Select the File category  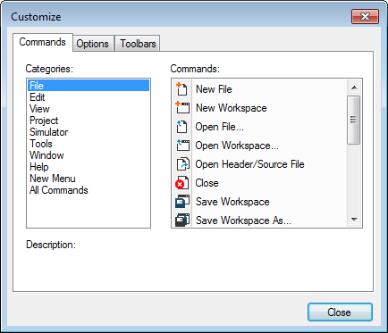point(89,86)
